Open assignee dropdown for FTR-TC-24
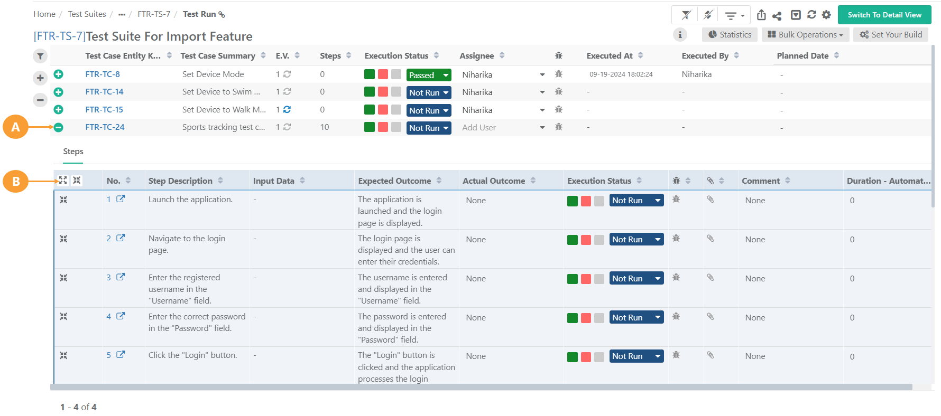941x416 pixels. [542, 128]
